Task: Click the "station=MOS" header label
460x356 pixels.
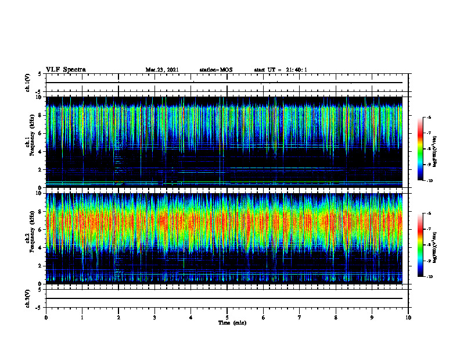Action: 216,70
